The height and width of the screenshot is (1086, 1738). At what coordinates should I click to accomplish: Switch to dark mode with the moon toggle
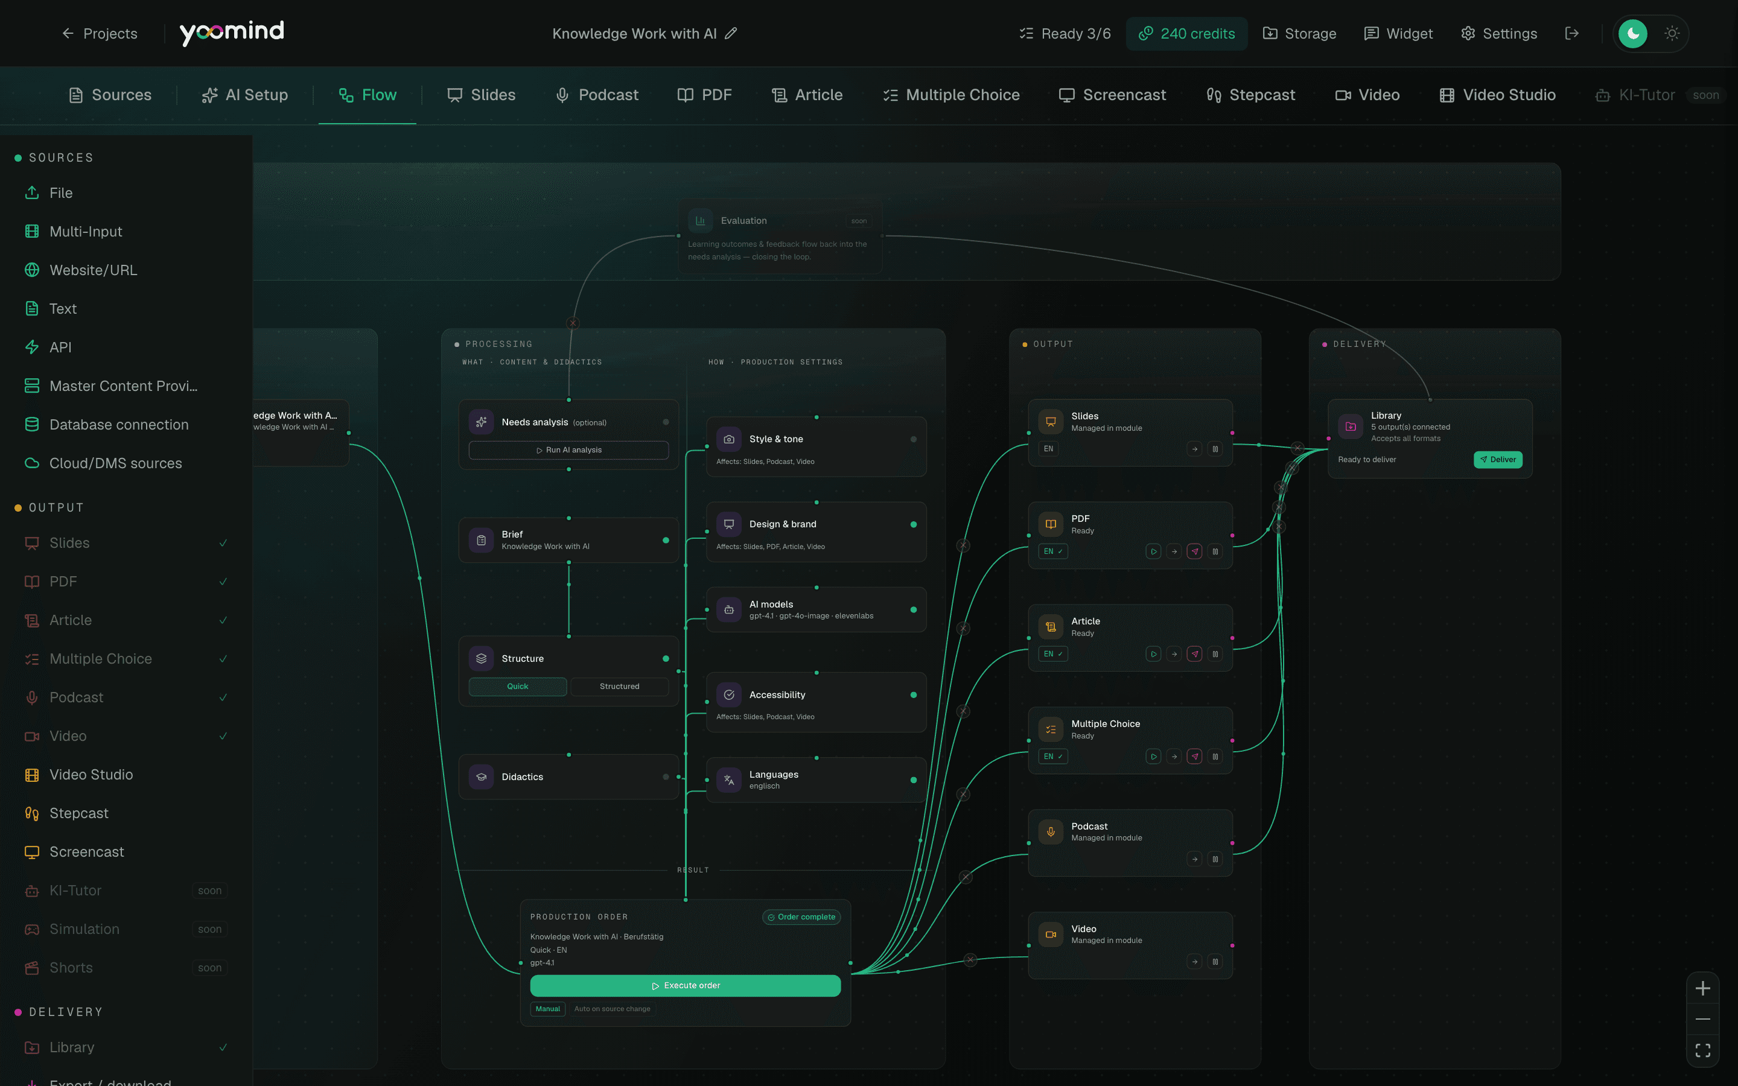1633,34
